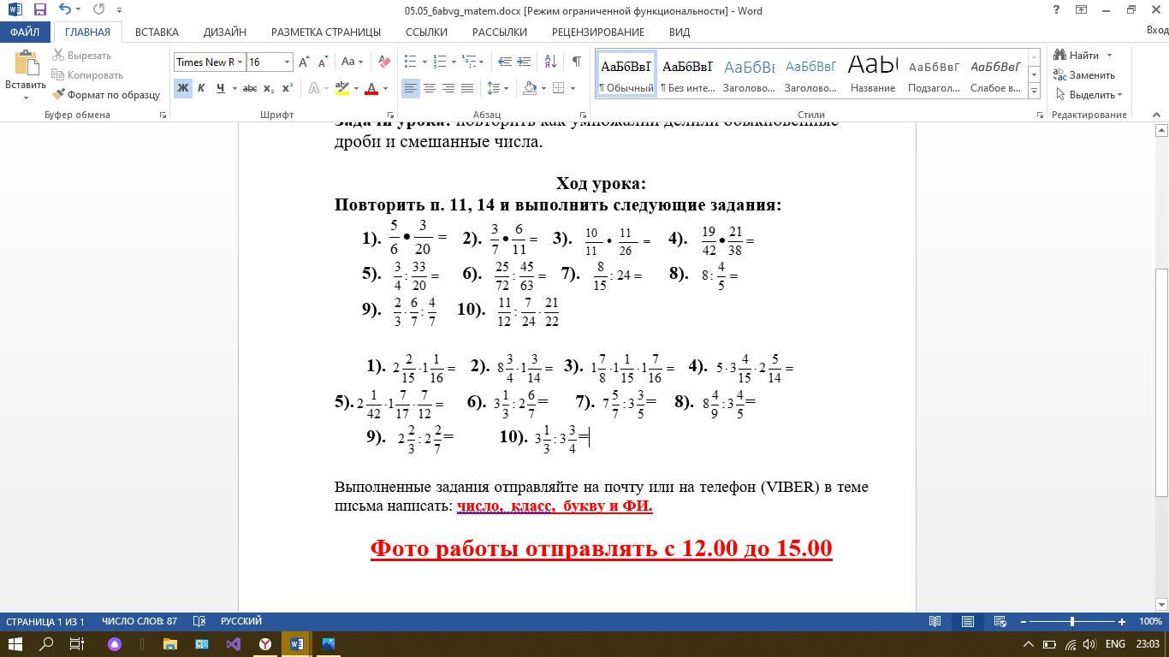Switch to the ДИЗАЙН tab
Image resolution: width=1169 pixels, height=657 pixels.
[x=225, y=32]
